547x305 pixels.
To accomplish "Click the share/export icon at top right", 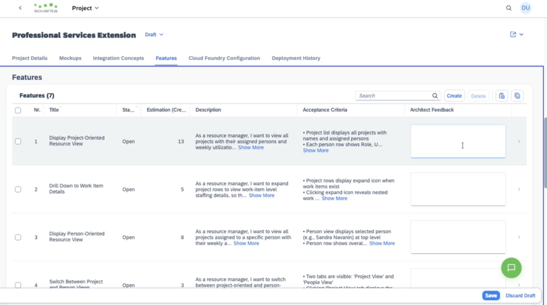I will [513, 35].
